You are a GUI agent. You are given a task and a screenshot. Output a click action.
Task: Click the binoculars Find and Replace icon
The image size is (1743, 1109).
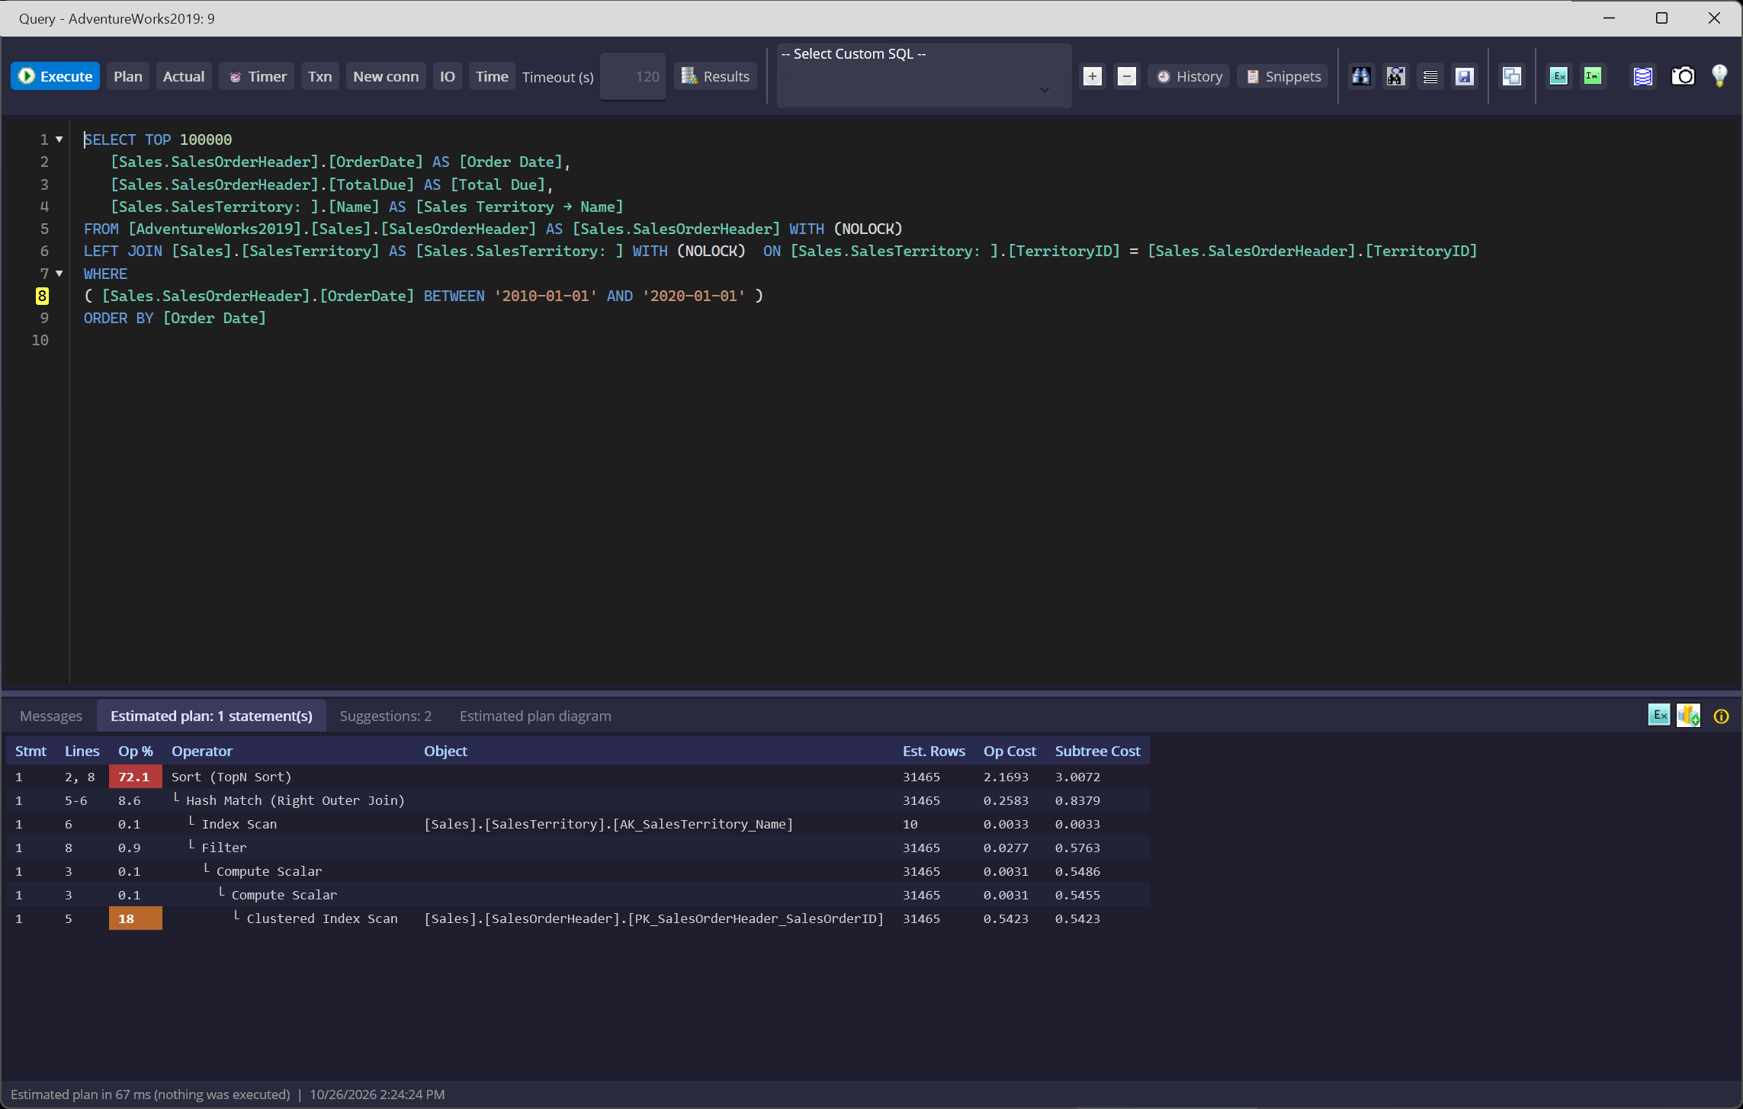[x=1395, y=76]
